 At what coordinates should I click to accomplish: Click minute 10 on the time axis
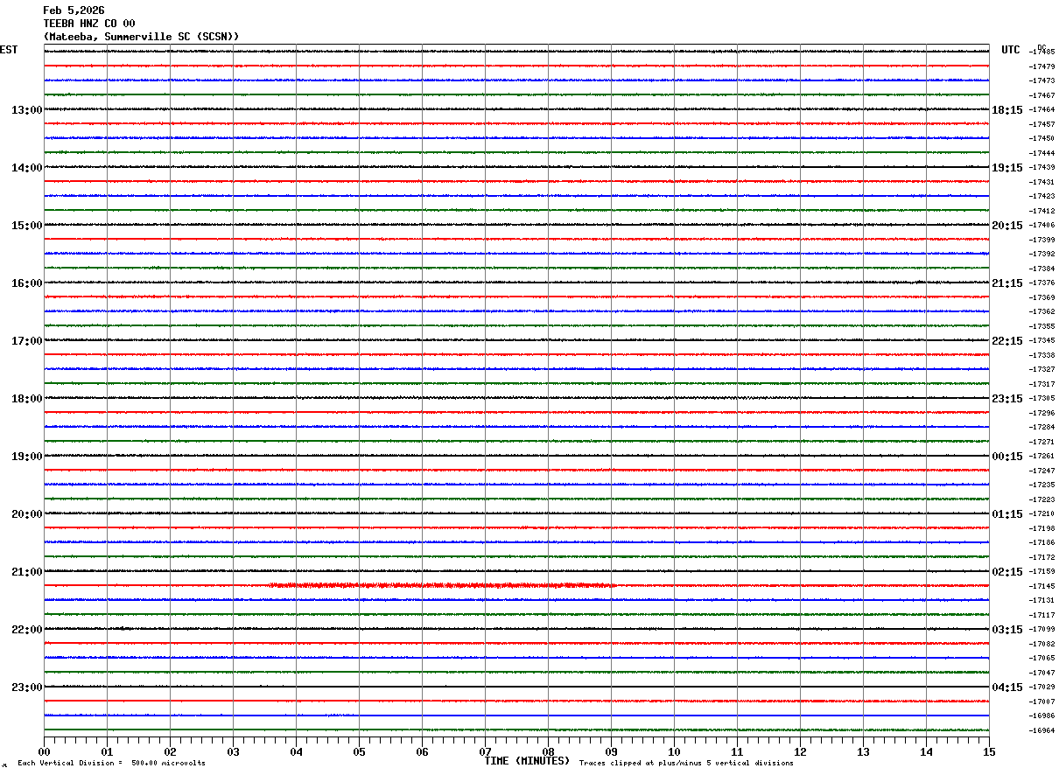(674, 751)
